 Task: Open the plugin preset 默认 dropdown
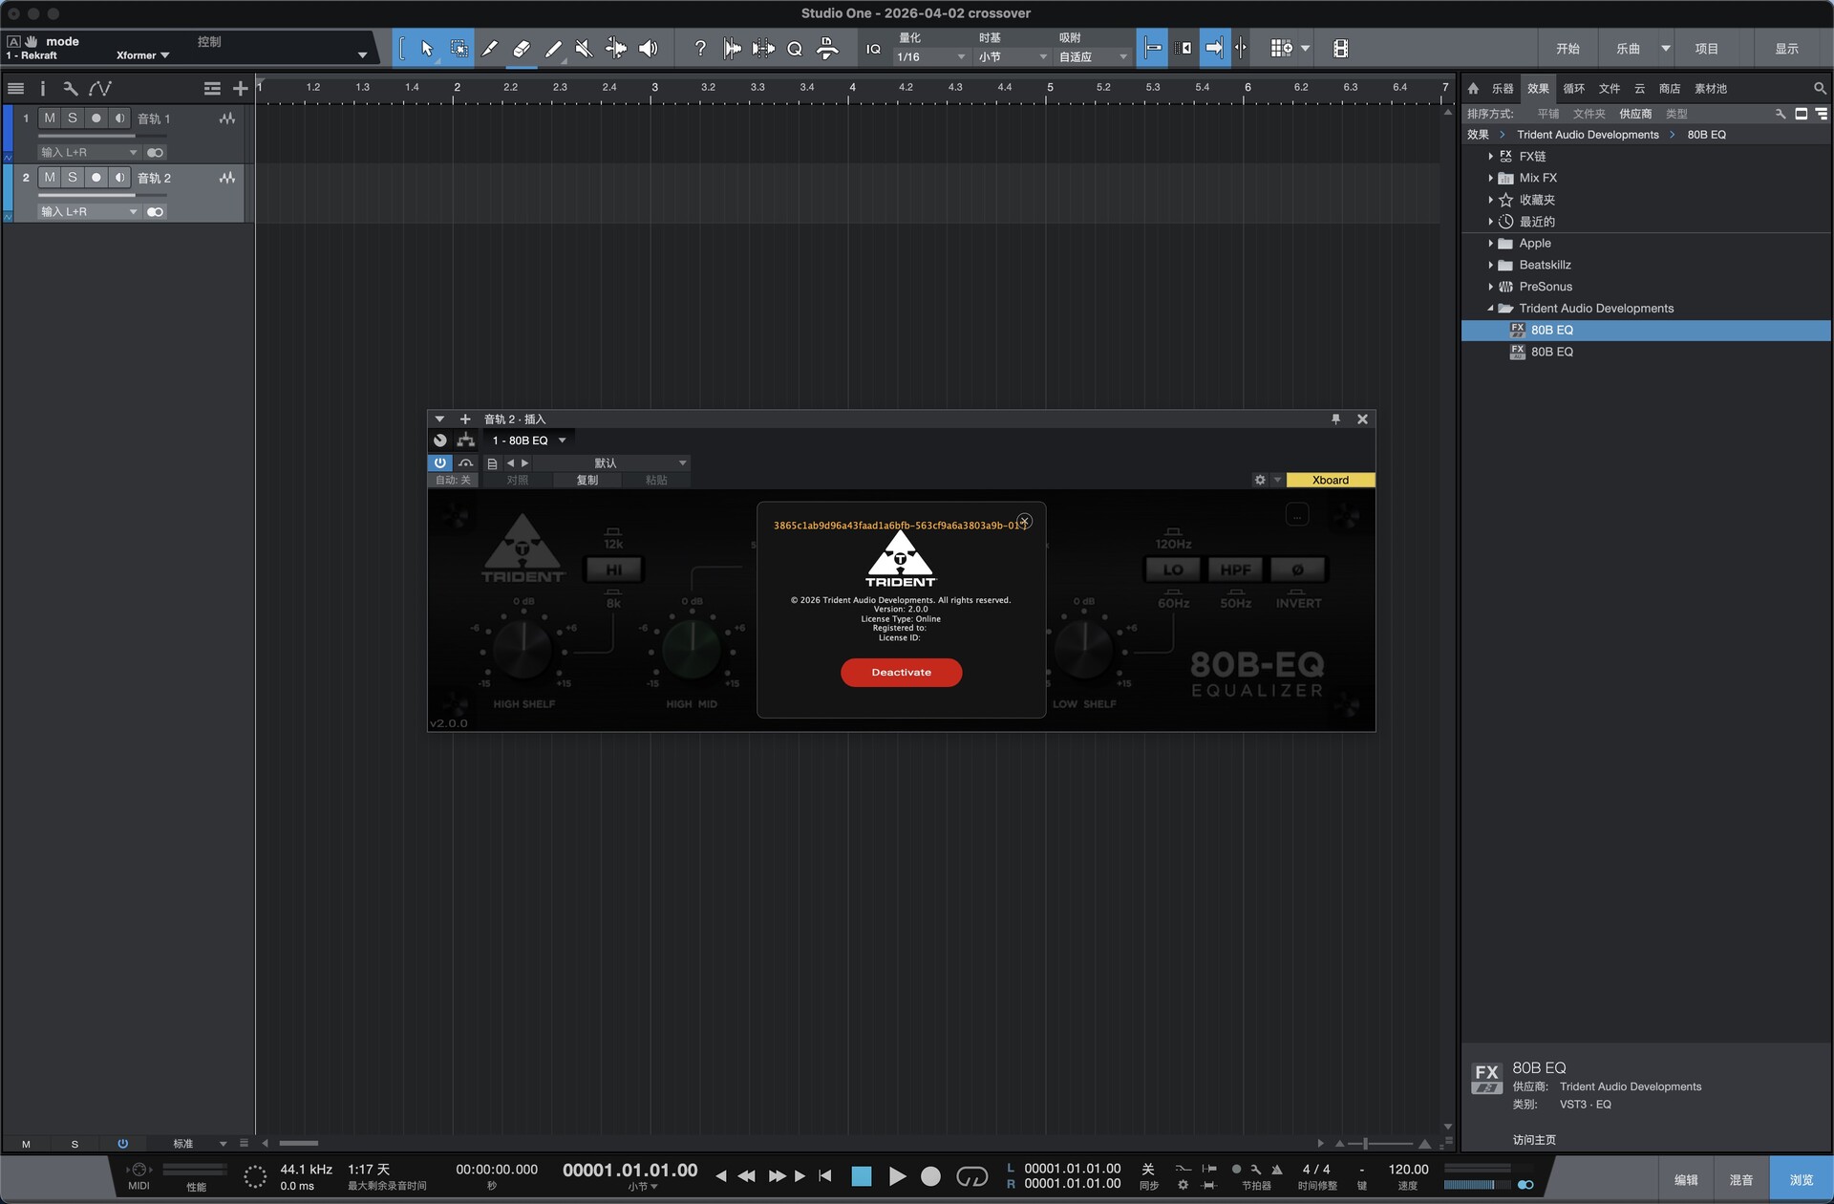click(611, 463)
